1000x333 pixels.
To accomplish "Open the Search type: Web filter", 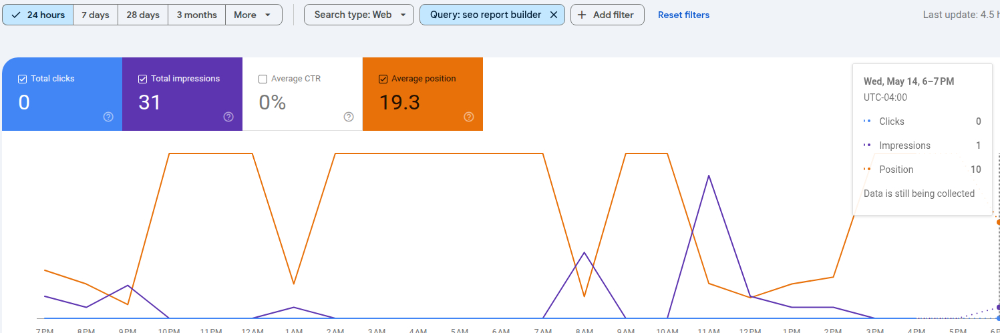I will coord(359,15).
